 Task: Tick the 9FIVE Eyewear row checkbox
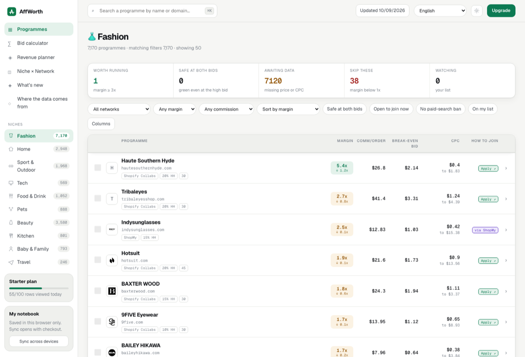tap(98, 321)
